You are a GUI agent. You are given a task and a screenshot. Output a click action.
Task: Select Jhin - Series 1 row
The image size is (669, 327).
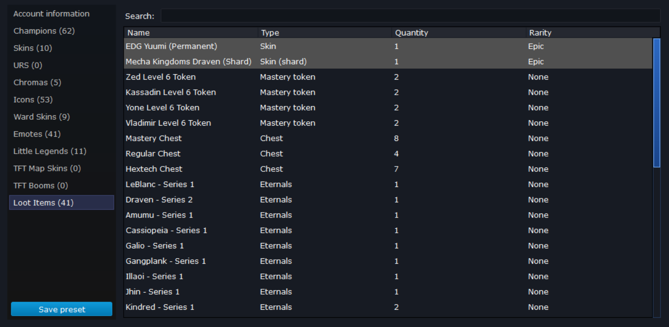tap(388, 292)
